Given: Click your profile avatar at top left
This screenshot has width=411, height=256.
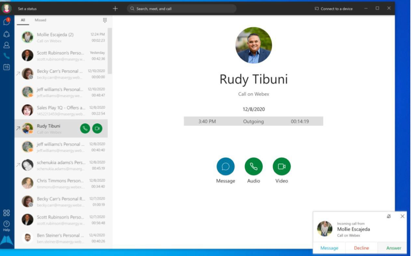Looking at the screenshot, I should click(7, 9).
